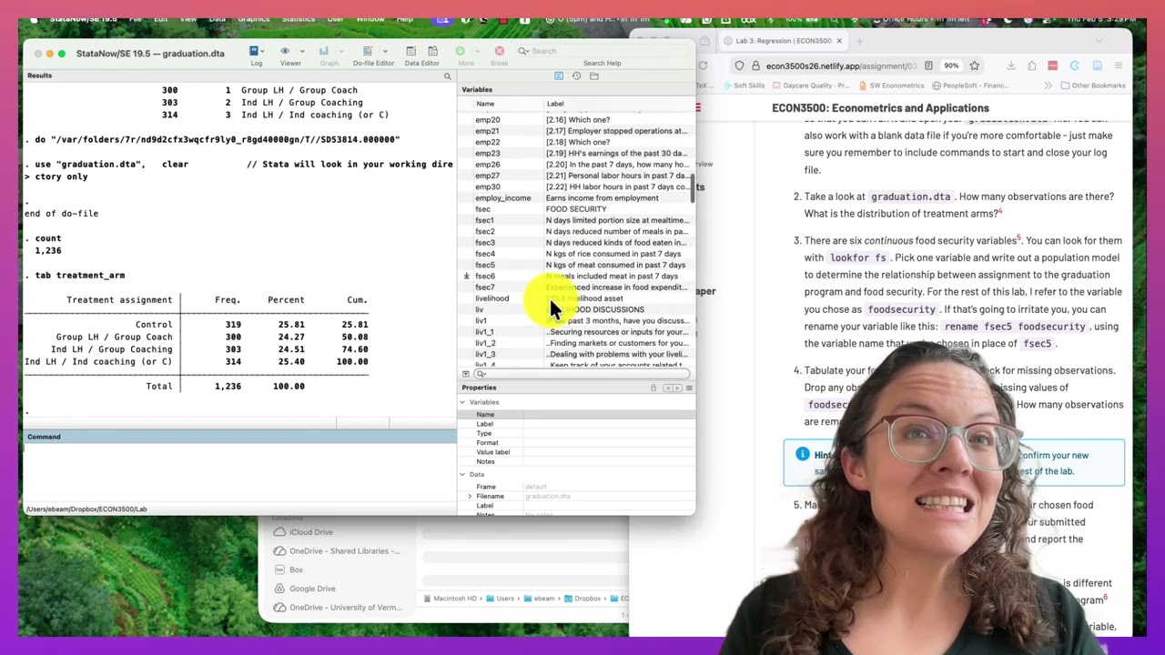Sort variables by the Name column header
The width and height of the screenshot is (1165, 655).
coord(485,104)
